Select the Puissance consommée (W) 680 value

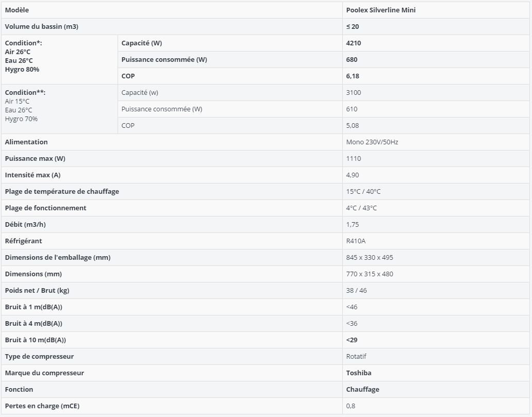pyautogui.click(x=352, y=60)
